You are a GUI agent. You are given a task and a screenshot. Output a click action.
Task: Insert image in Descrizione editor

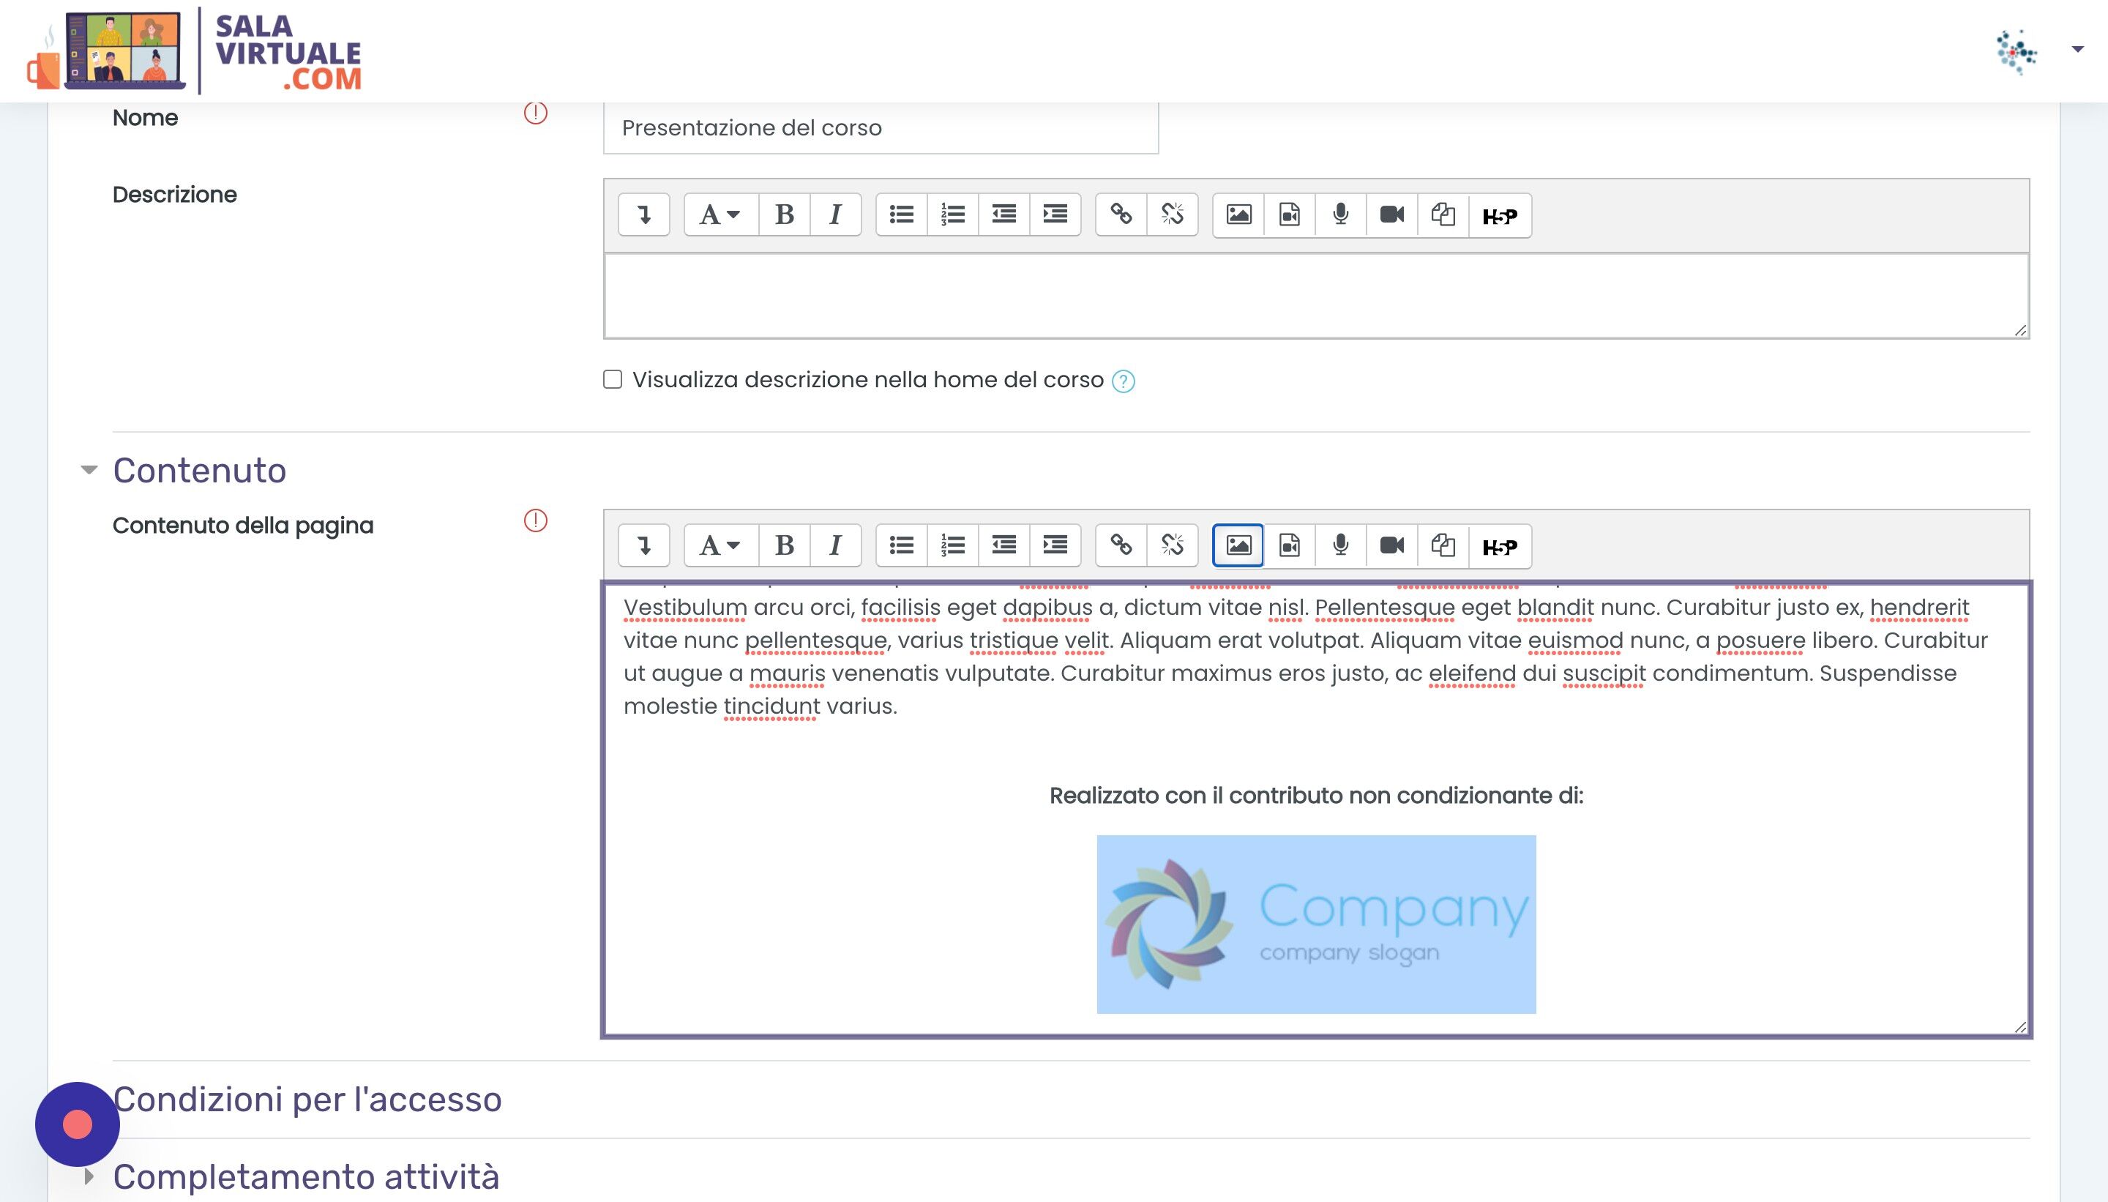1238,214
